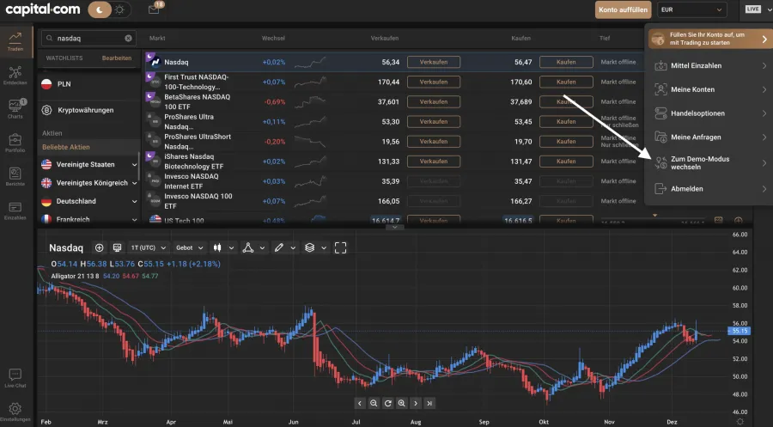Open the WATCHLISTS tab
The image size is (773, 427).
tap(64, 58)
